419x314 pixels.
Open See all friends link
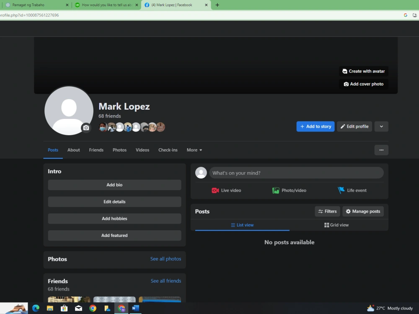tap(166, 281)
